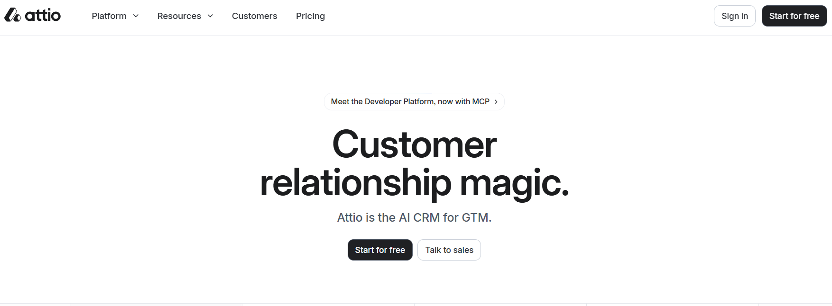832x306 pixels.
Task: Expand the chevron beside Platform
Action: click(x=136, y=16)
